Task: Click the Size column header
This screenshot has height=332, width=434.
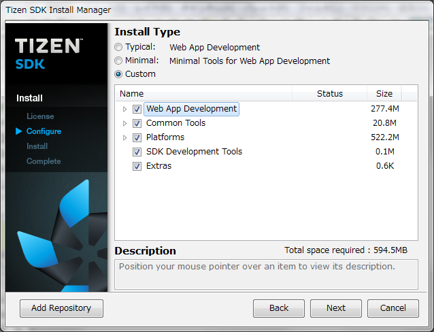Action: point(384,94)
